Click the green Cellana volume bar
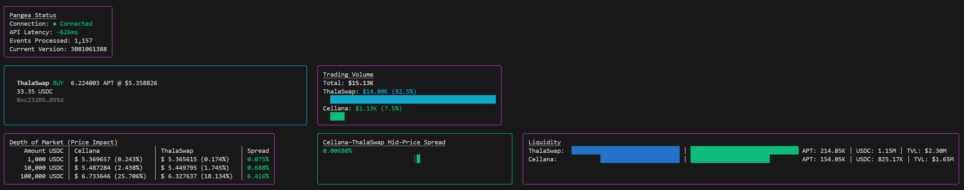Viewport: 964px width, 190px height. tap(337, 117)
